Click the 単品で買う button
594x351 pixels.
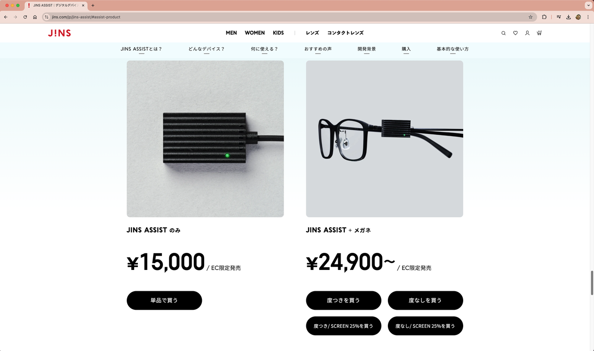[164, 301]
